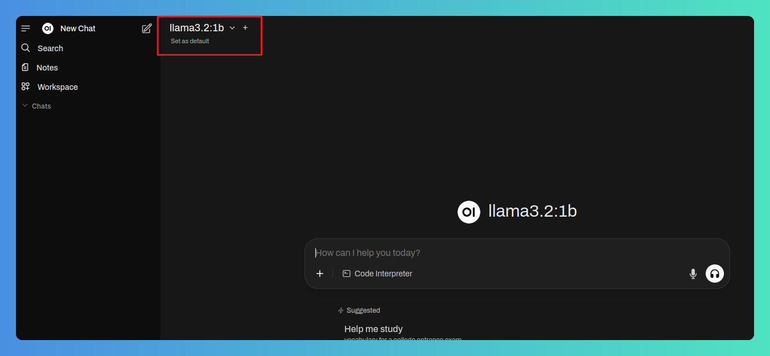Toggle the Code Interpreter option
Viewport: 770px width, 356px height.
click(x=377, y=274)
